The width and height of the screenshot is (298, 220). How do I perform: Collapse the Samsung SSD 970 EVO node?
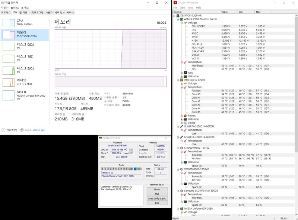(178, 191)
